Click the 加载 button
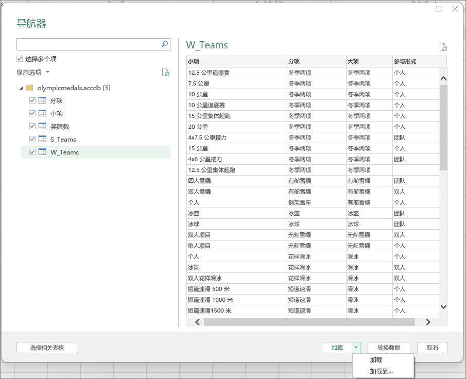This screenshot has height=379, width=466. (337, 348)
